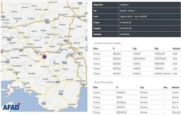This screenshot has width=181, height=115.
Task: Click the D350 road shield near Altınyayla
Action: pos(58,82)
